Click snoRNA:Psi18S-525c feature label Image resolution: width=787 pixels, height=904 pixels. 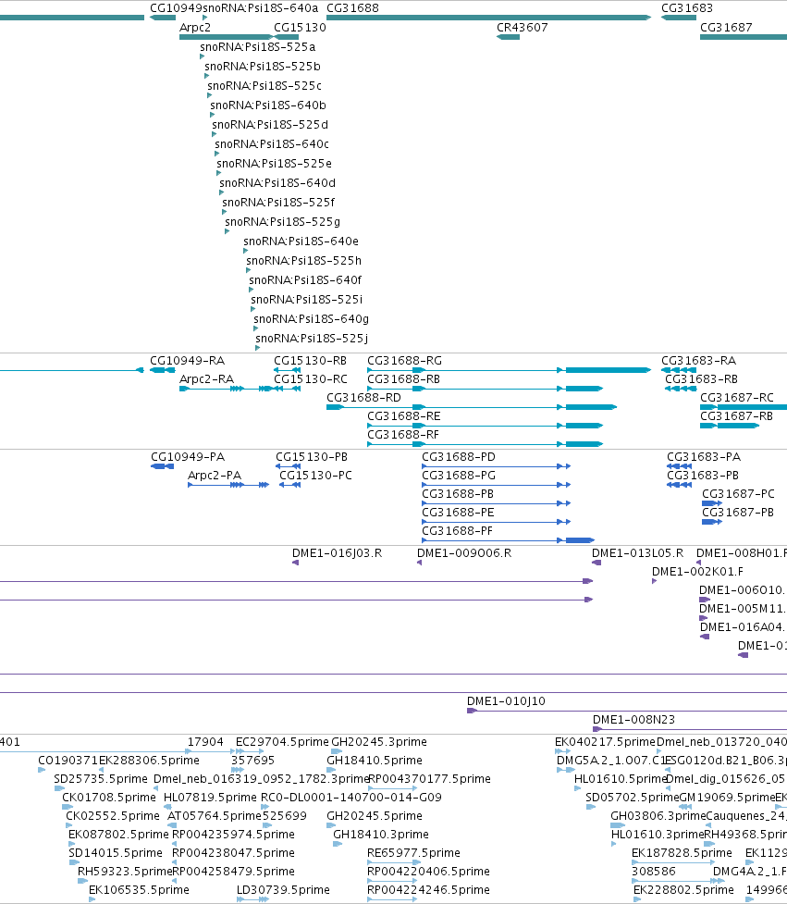point(264,86)
